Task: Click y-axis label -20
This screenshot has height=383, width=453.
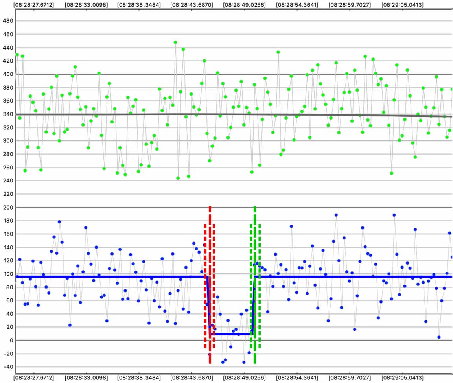Action: [x=8, y=354]
